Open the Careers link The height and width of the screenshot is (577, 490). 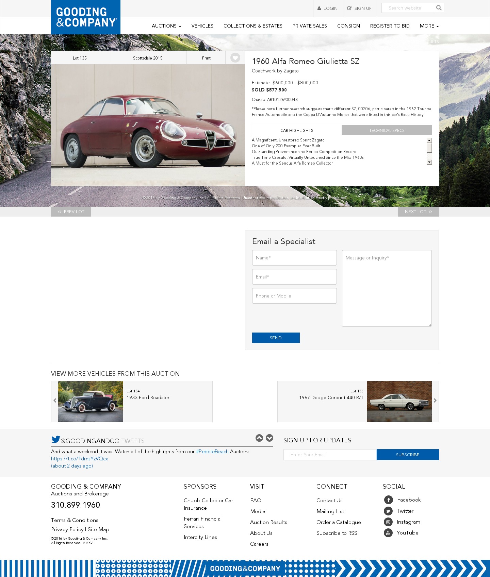click(x=259, y=544)
